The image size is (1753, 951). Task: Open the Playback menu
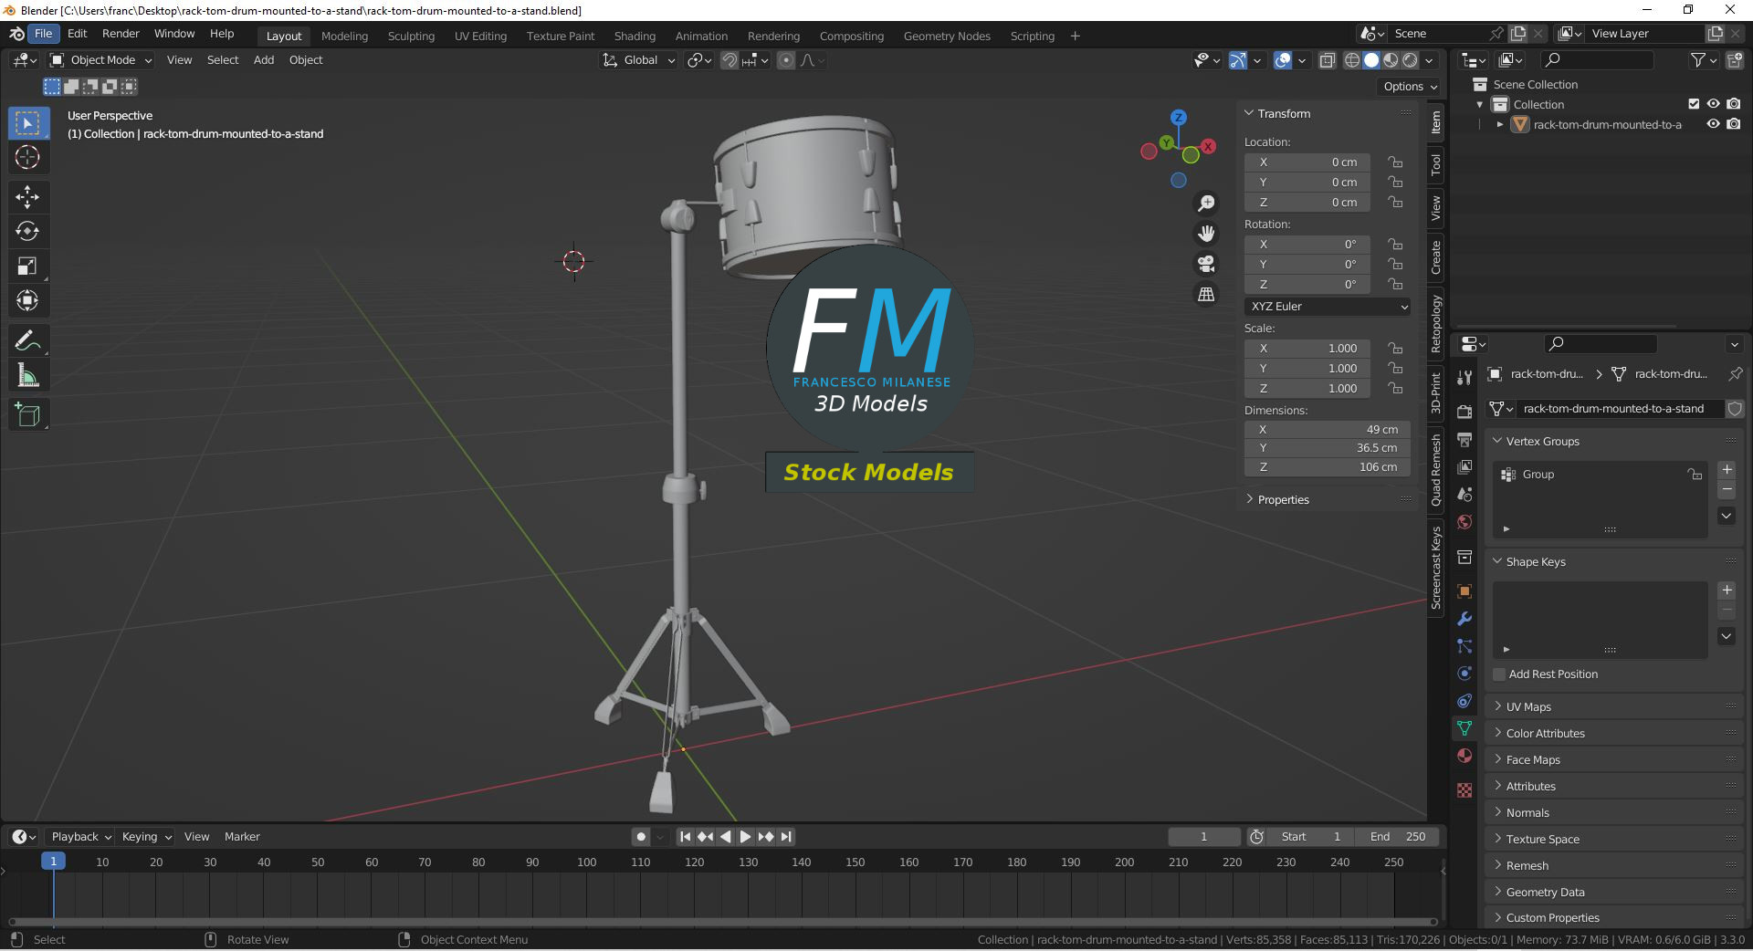tap(81, 837)
